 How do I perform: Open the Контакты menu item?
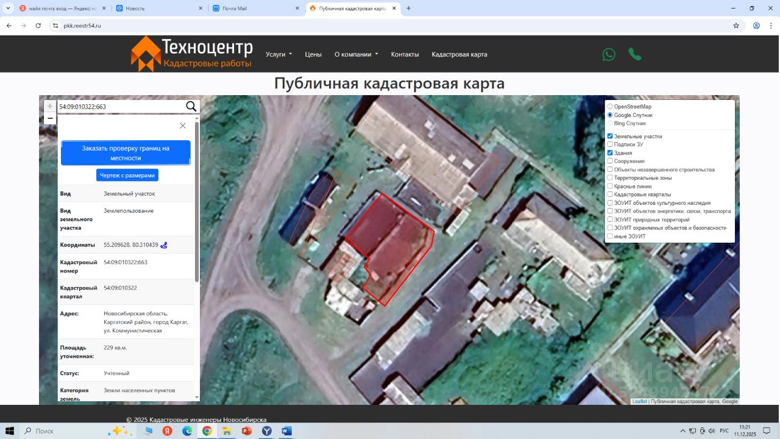[x=405, y=54]
